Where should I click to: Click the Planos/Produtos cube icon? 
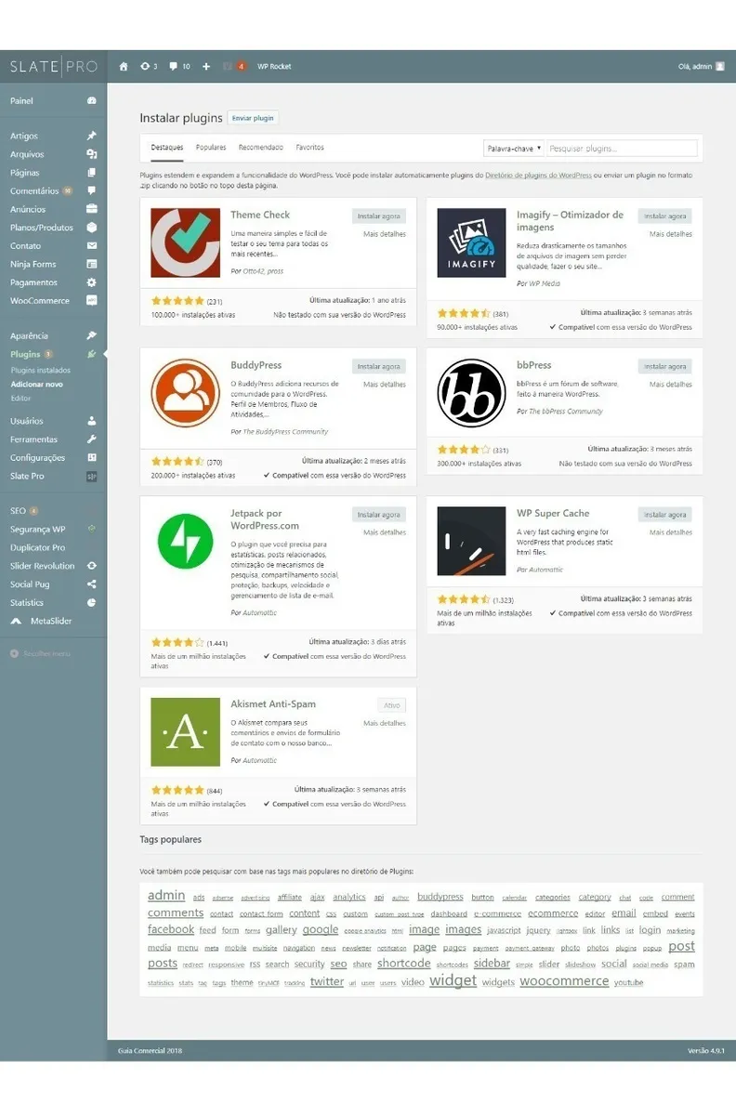(91, 228)
